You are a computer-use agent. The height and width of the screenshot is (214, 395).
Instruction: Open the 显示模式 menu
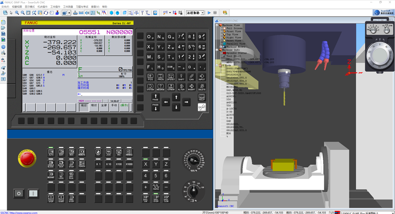[30, 7]
